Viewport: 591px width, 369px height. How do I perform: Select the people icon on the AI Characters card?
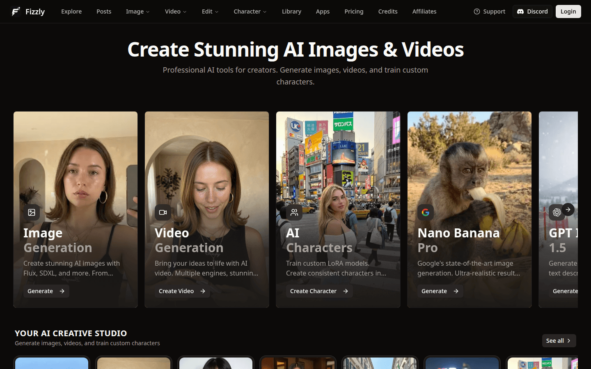[294, 212]
